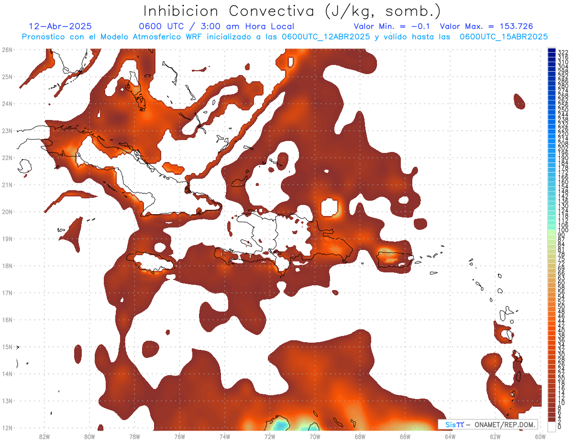Click the 22N latitude label
The height and width of the screenshot is (443, 574).
click(8, 158)
